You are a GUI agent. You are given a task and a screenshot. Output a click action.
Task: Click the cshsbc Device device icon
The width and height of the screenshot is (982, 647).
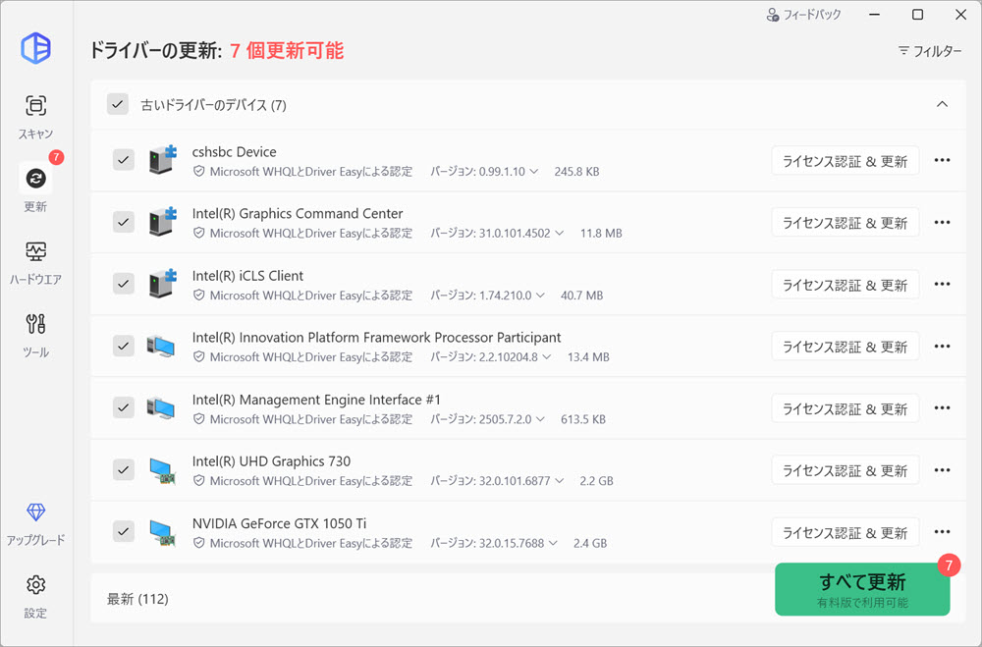162,160
